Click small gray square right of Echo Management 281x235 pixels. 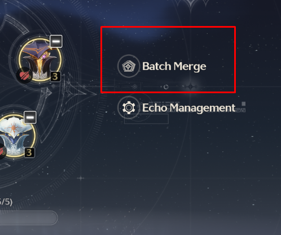click(x=244, y=104)
